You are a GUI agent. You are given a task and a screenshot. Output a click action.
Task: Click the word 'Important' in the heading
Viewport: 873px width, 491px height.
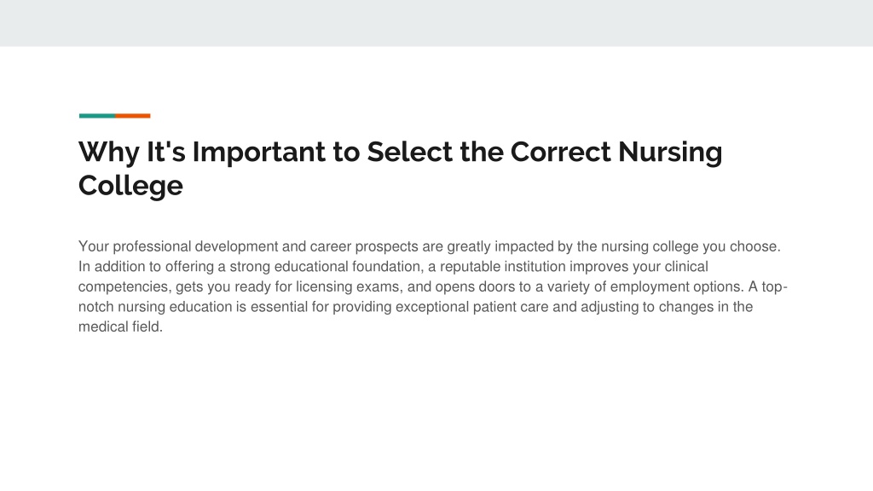click(x=259, y=153)
